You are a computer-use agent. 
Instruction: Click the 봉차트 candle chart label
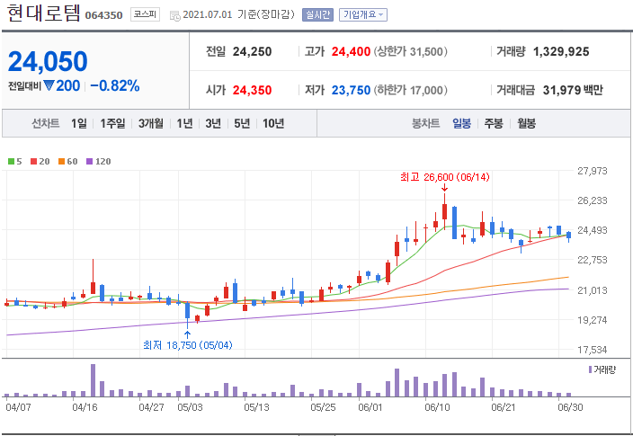pyautogui.click(x=425, y=123)
